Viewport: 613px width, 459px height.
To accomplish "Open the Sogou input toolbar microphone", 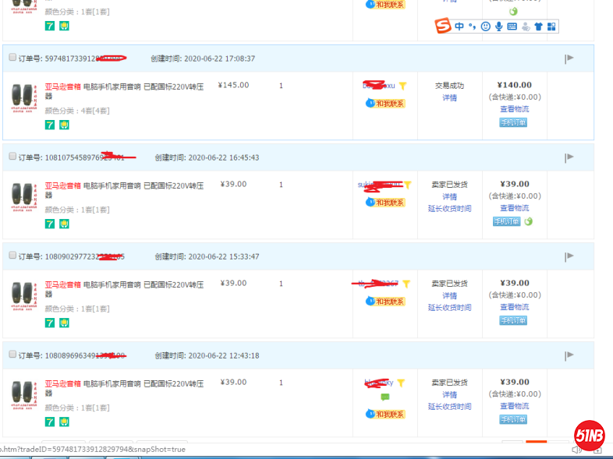I will click(498, 26).
